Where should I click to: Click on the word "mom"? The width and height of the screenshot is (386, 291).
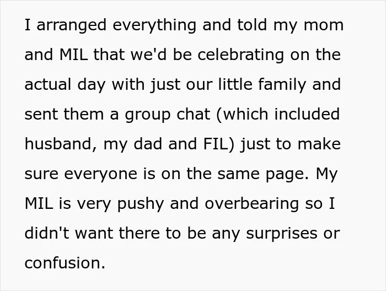(x=324, y=26)
